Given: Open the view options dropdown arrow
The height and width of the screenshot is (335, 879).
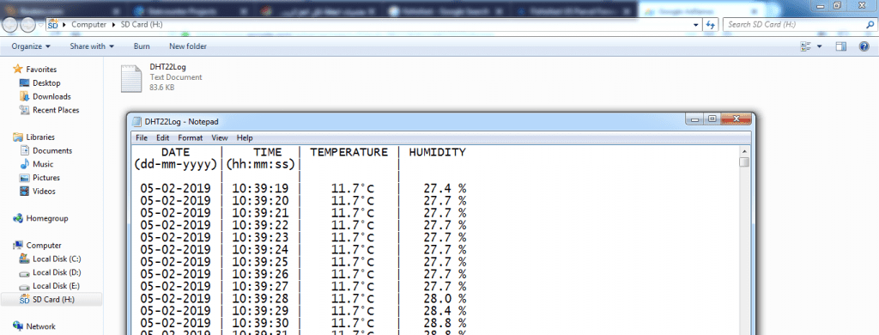Looking at the screenshot, I should coord(820,46).
